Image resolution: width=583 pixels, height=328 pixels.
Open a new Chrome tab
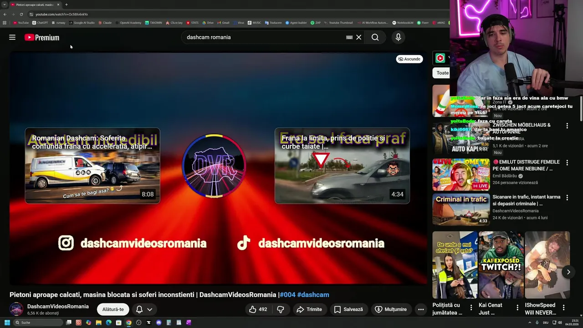tap(66, 5)
